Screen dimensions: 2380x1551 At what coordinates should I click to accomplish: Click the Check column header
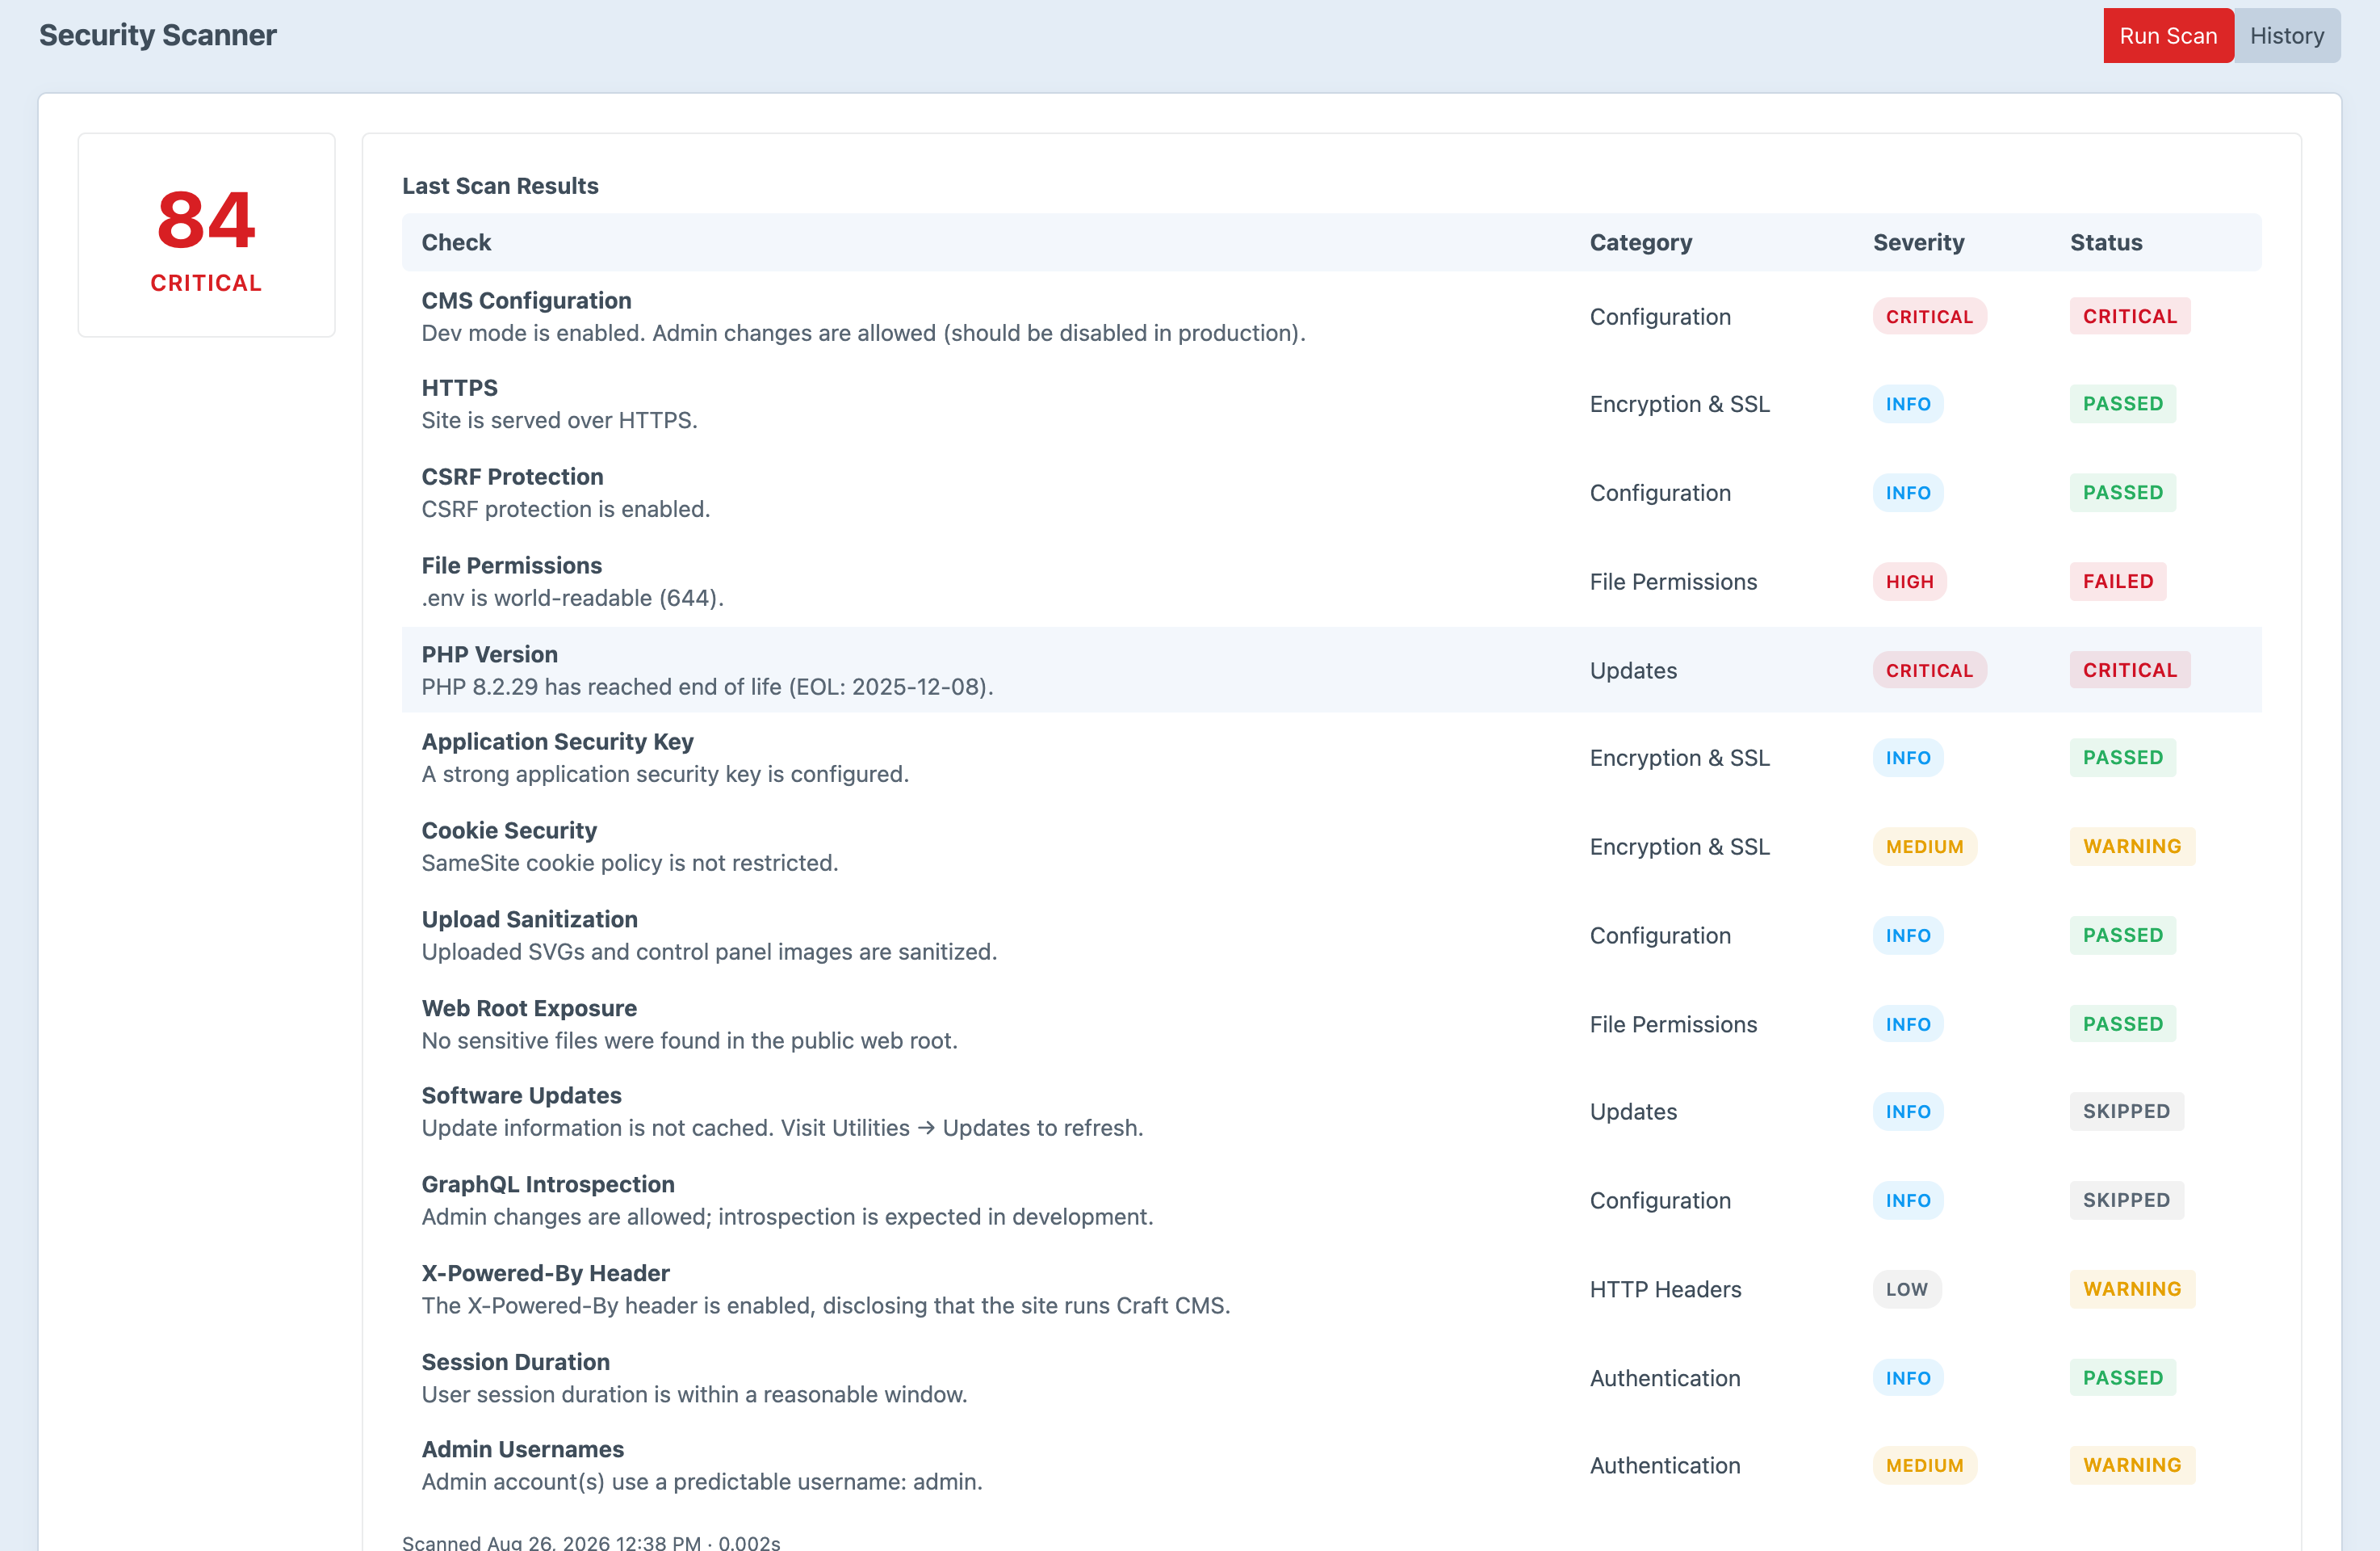tap(456, 242)
